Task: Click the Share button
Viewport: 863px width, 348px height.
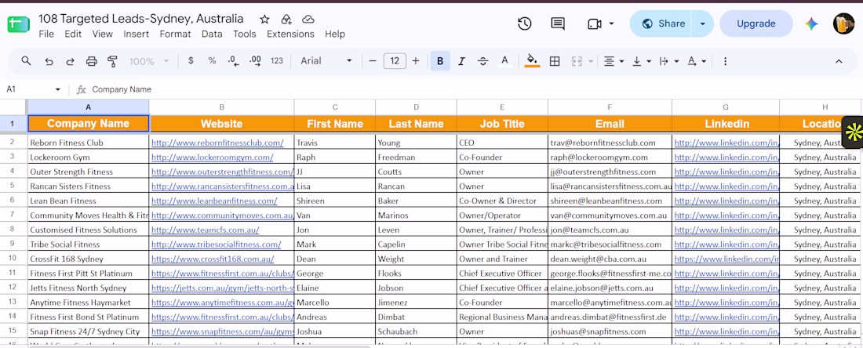Action: point(663,24)
